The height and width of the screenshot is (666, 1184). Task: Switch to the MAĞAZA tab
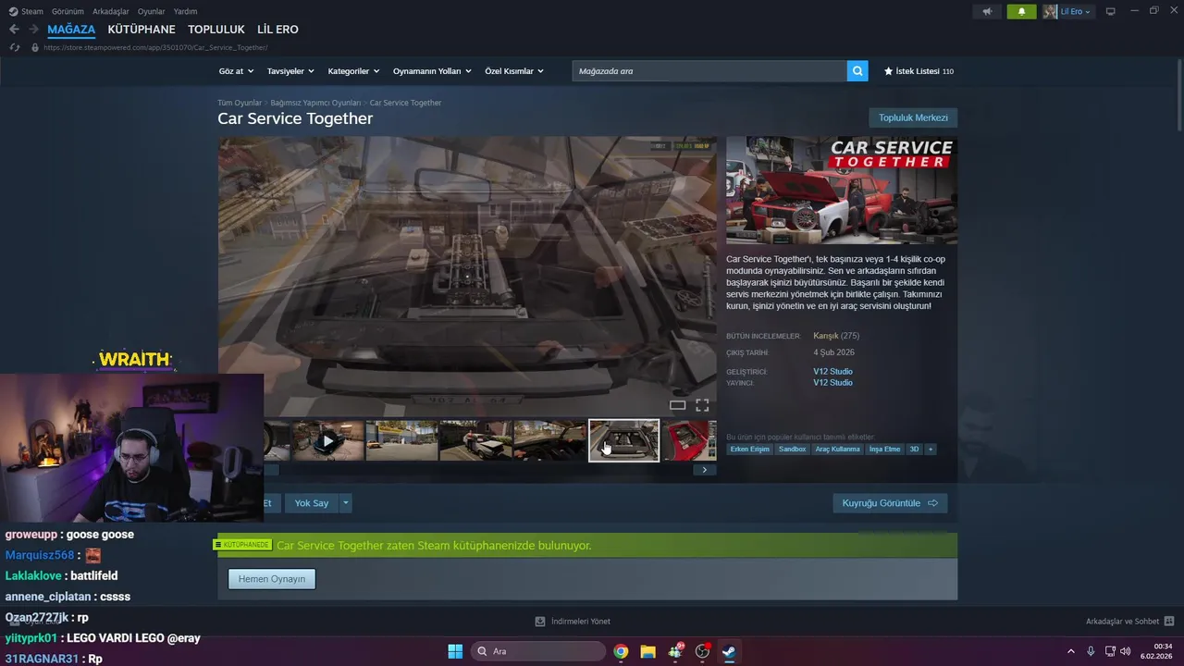71,30
